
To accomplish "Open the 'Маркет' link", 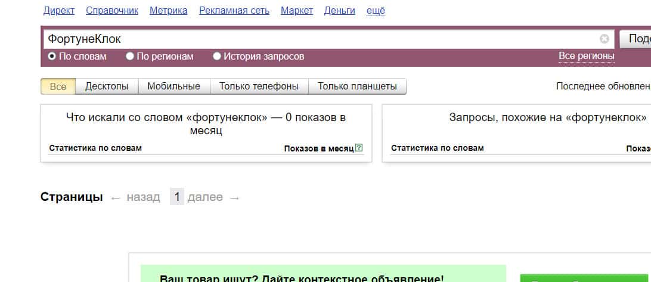I will click(297, 11).
